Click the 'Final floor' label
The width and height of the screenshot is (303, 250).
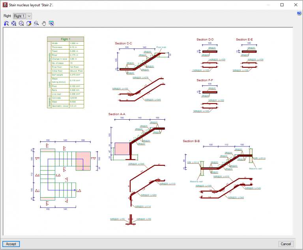pyautogui.click(x=57, y=67)
